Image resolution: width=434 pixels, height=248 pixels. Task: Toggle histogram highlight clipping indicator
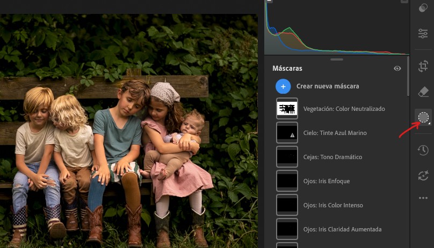pos(404,2)
